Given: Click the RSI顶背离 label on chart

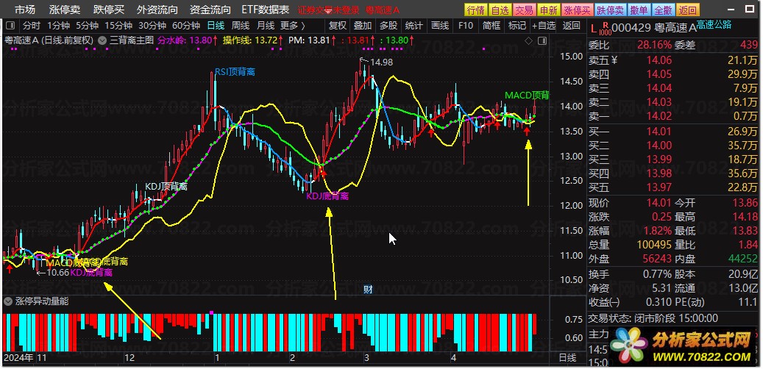Looking at the screenshot, I should (235, 72).
